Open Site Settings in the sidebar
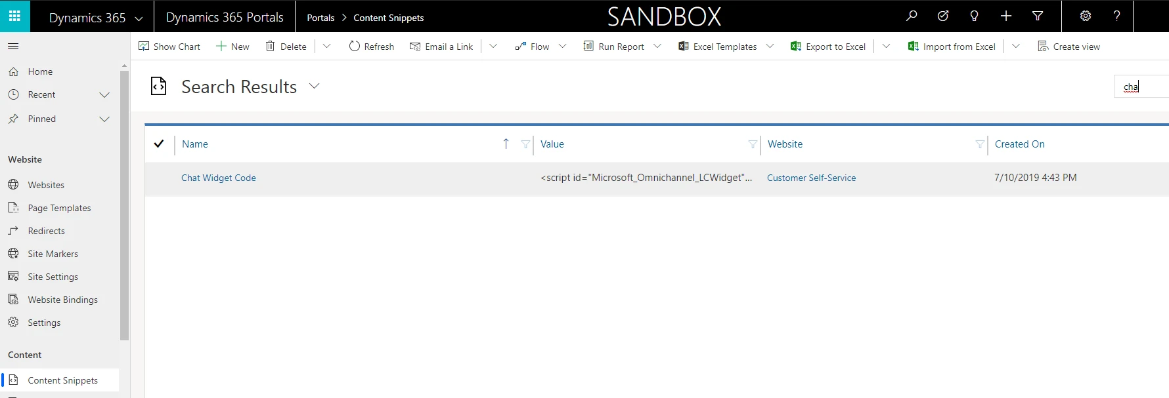This screenshot has width=1169, height=398. click(x=53, y=277)
